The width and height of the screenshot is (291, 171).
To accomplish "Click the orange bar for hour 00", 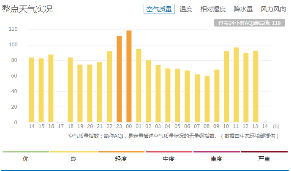I will pyautogui.click(x=129, y=76).
